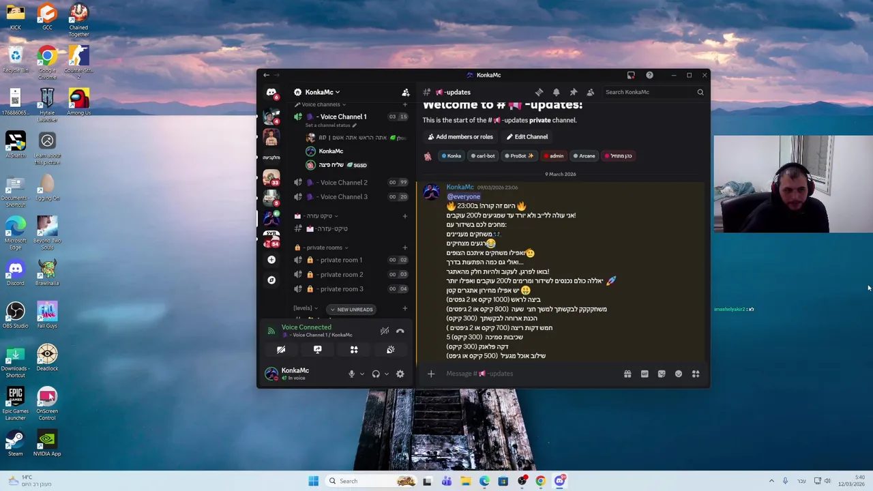The image size is (873, 491).
Task: Select the ProBot role tag
Action: [519, 156]
